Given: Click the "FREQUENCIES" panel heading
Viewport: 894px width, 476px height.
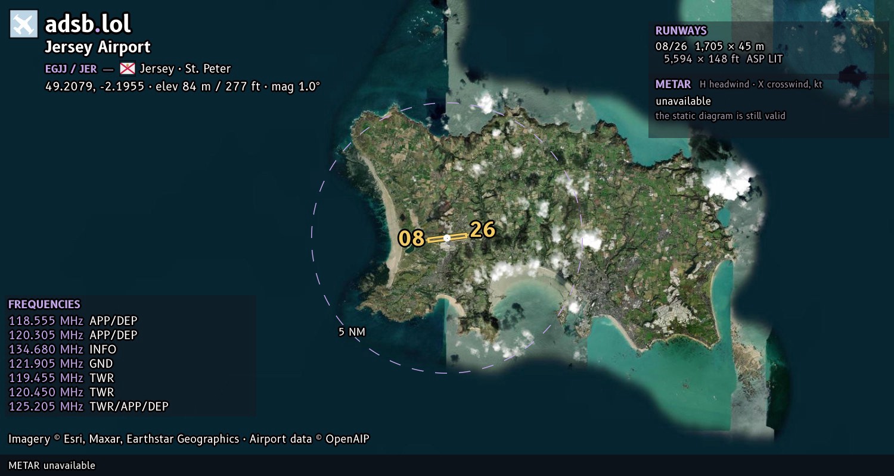Looking at the screenshot, I should 44,305.
